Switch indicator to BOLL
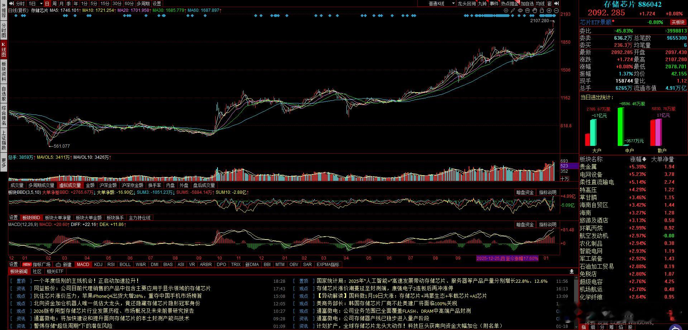Viewport: 688px width, 330px height. click(x=125, y=265)
